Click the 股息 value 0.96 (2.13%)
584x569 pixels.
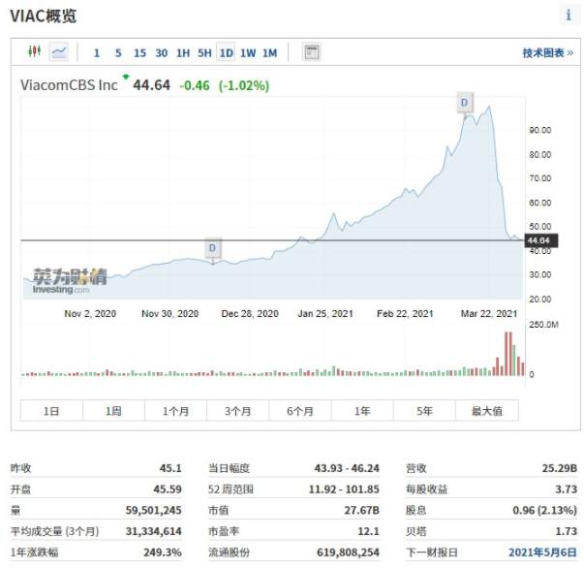click(x=545, y=510)
